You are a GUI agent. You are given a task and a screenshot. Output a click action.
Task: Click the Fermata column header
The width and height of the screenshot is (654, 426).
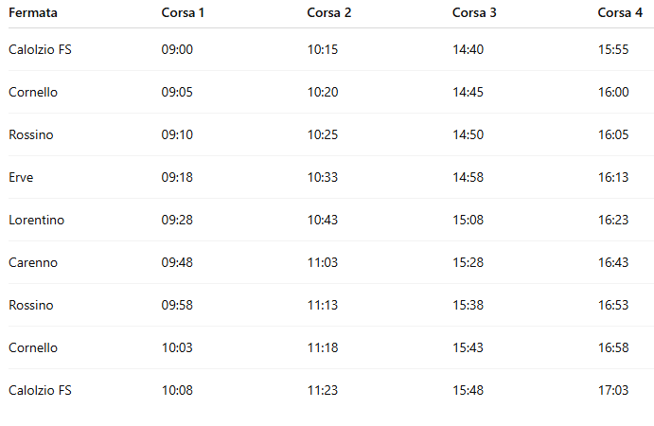32,12
